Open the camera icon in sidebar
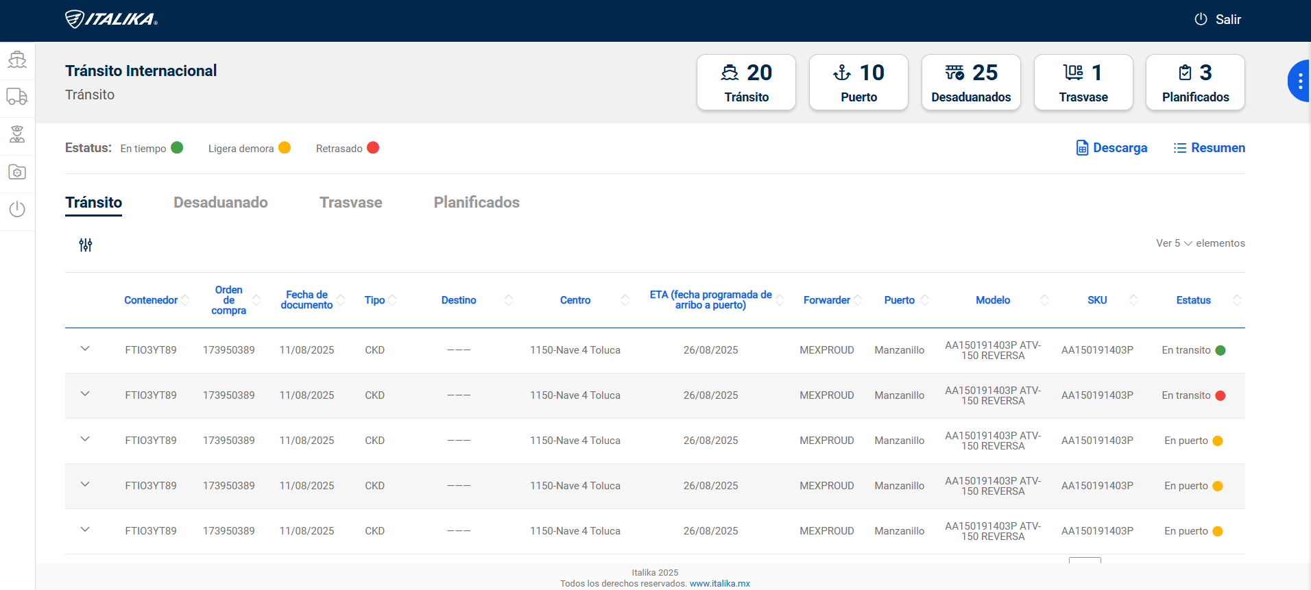 click(x=17, y=172)
